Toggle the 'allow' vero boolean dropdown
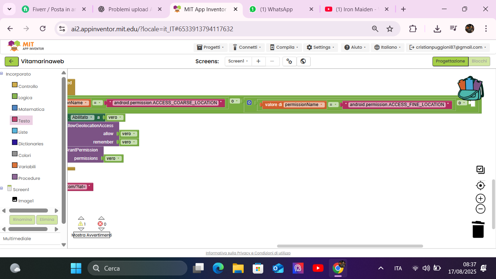 click(134, 134)
